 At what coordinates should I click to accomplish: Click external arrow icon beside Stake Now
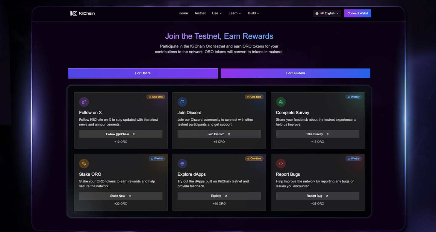pos(130,196)
